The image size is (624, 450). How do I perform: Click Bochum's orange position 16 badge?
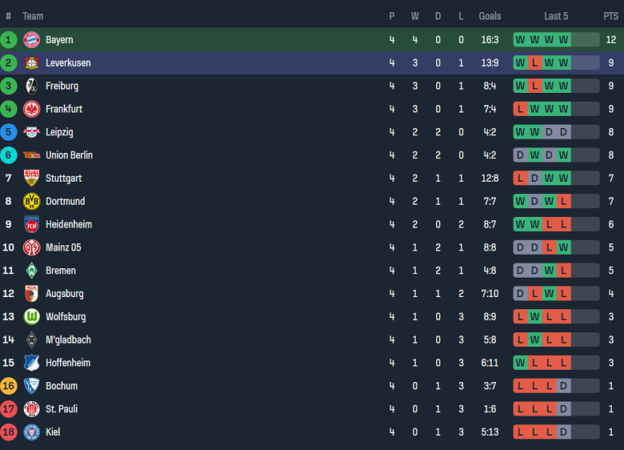tap(9, 386)
